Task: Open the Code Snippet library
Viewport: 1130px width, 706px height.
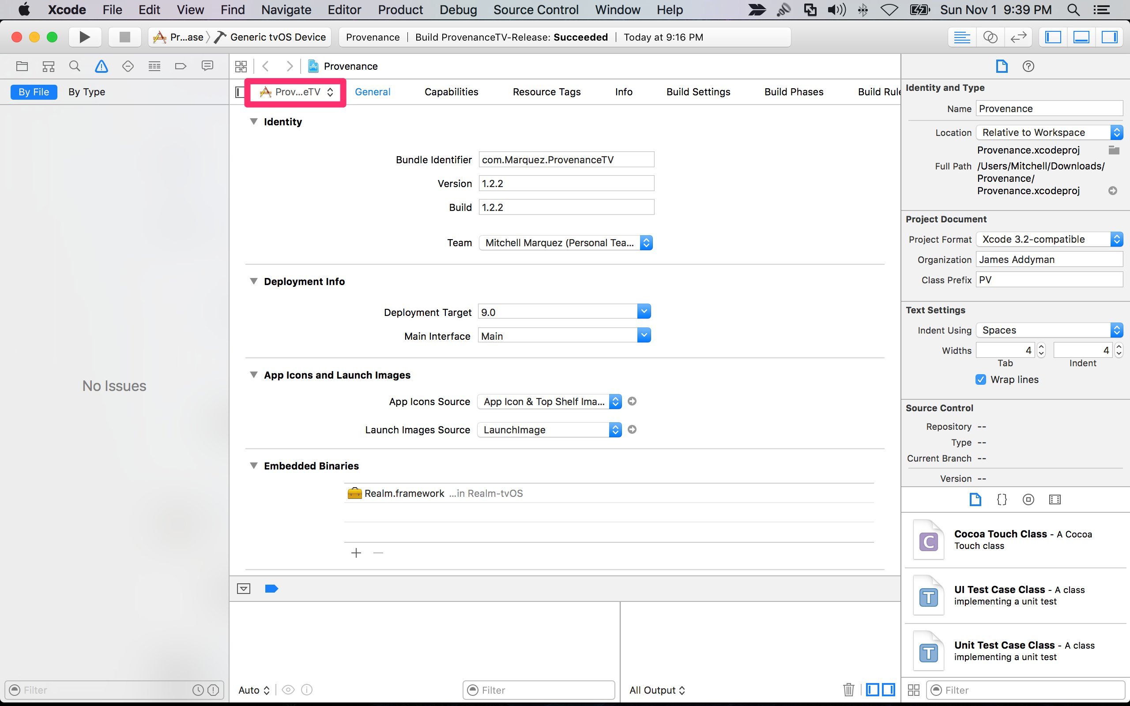Action: [1002, 499]
